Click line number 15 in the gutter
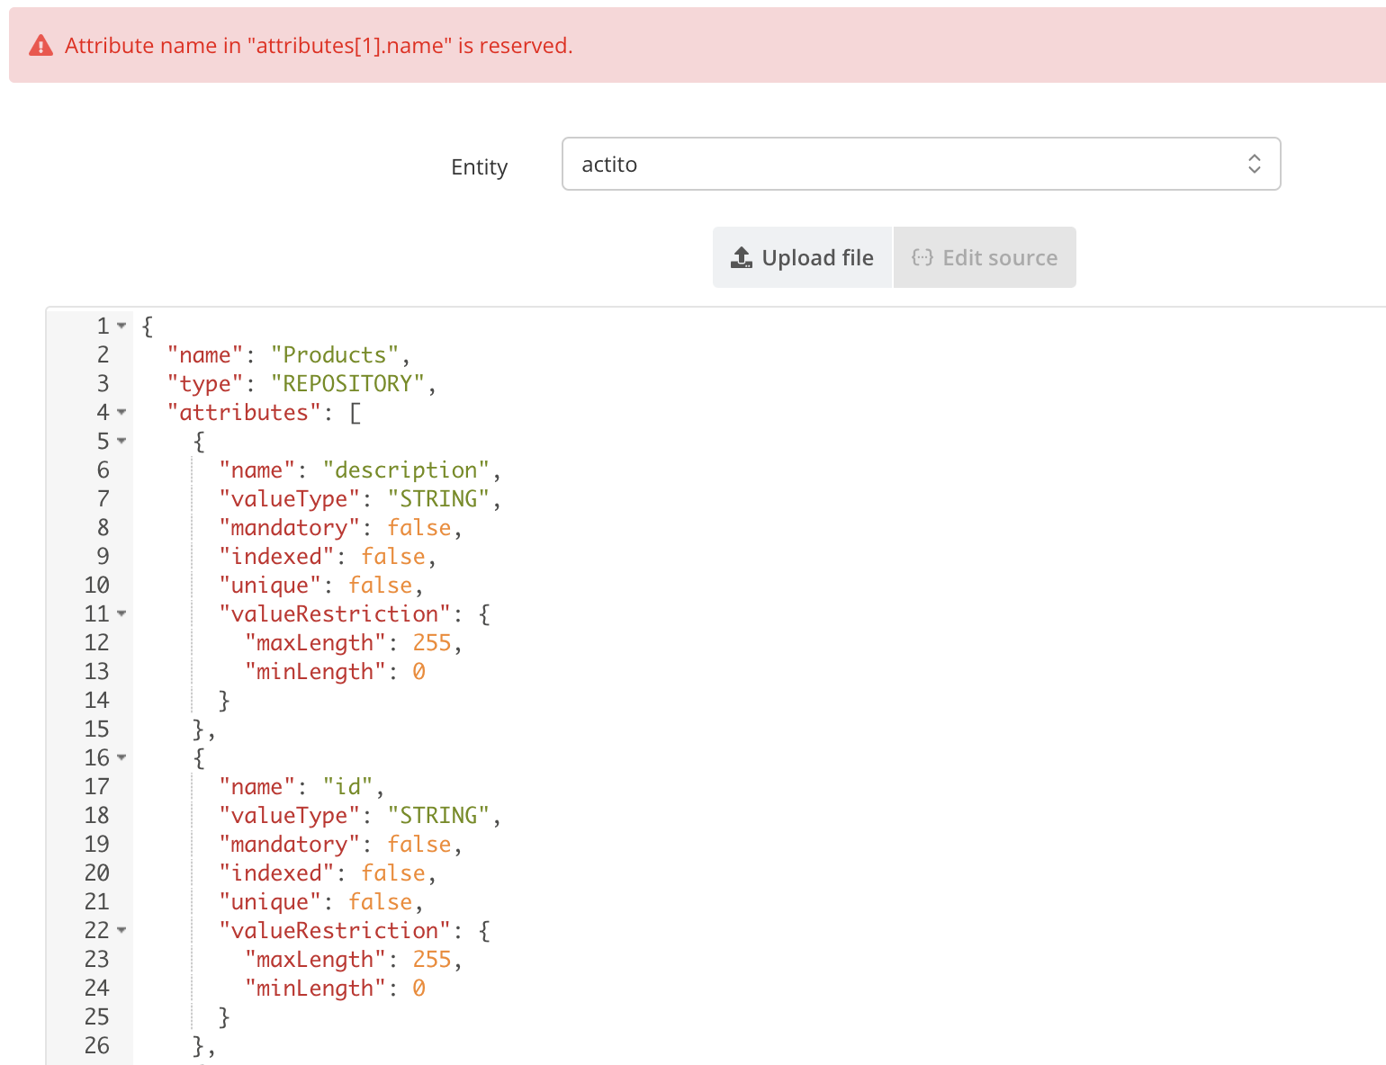The height and width of the screenshot is (1065, 1386). 96,729
